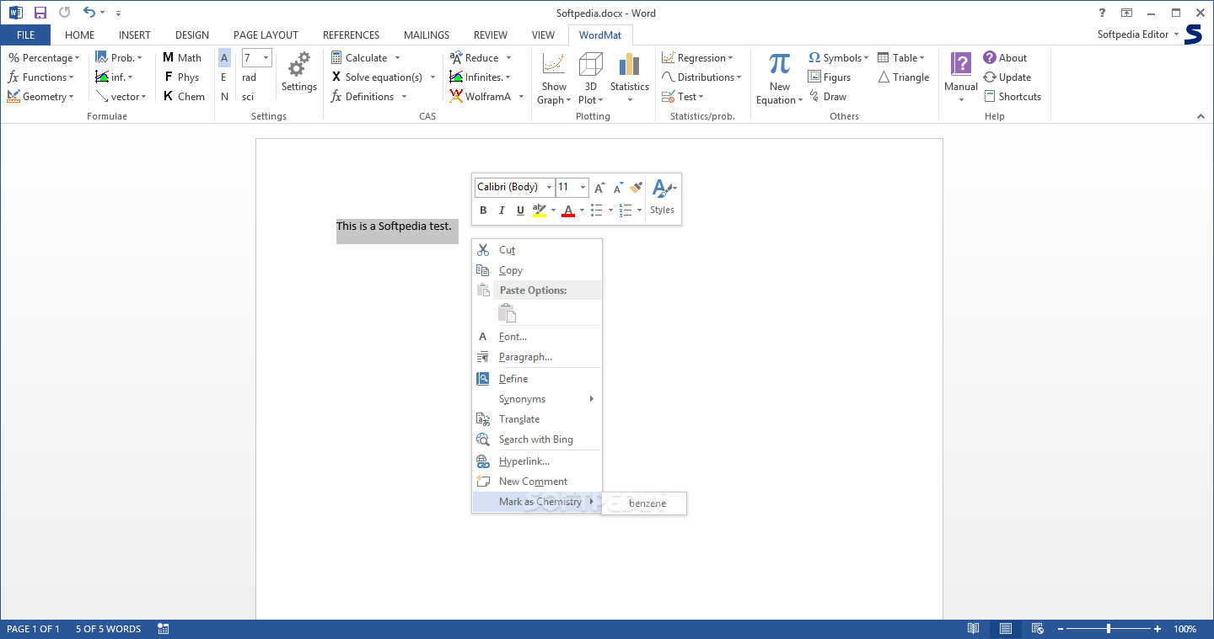Open the font size 11 dropdown

tap(583, 188)
